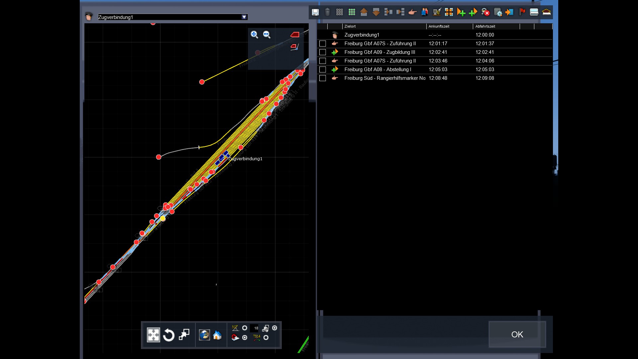Click the red flag icon in toolbar

point(522,12)
